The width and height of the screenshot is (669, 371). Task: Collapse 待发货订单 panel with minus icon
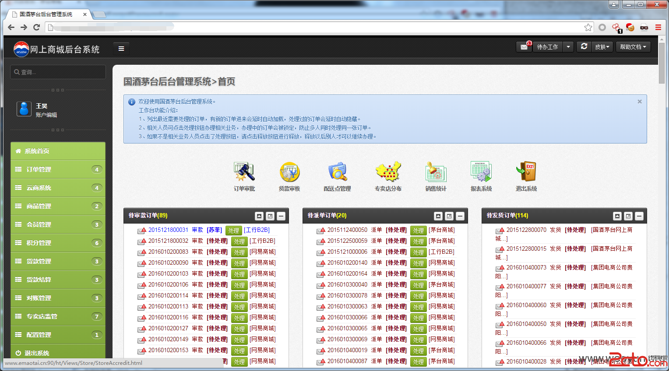pos(639,216)
